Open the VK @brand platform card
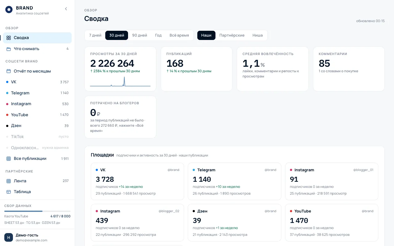The width and height of the screenshot is (394, 246). pyautogui.click(x=137, y=181)
